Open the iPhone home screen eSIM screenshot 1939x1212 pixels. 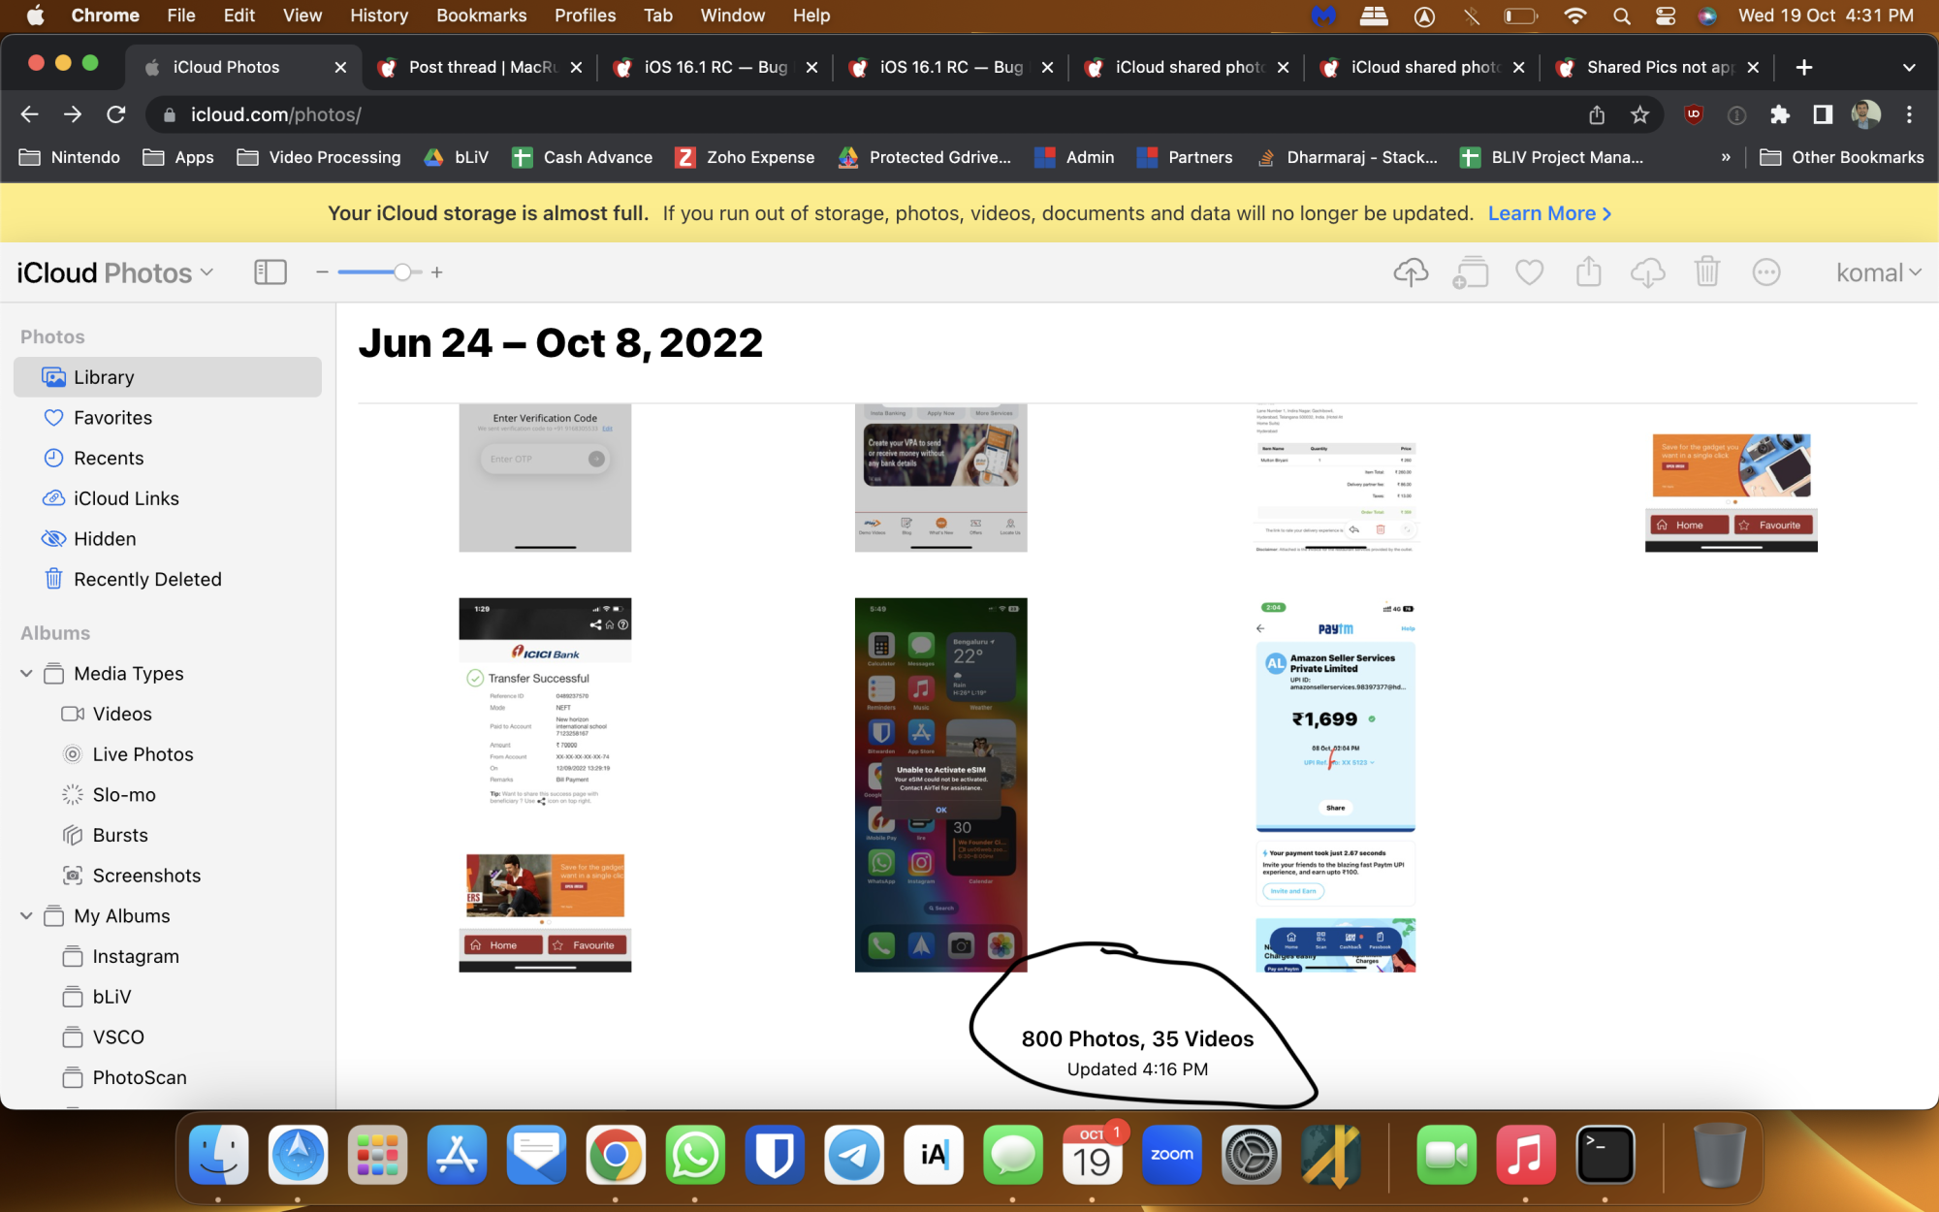(x=940, y=784)
